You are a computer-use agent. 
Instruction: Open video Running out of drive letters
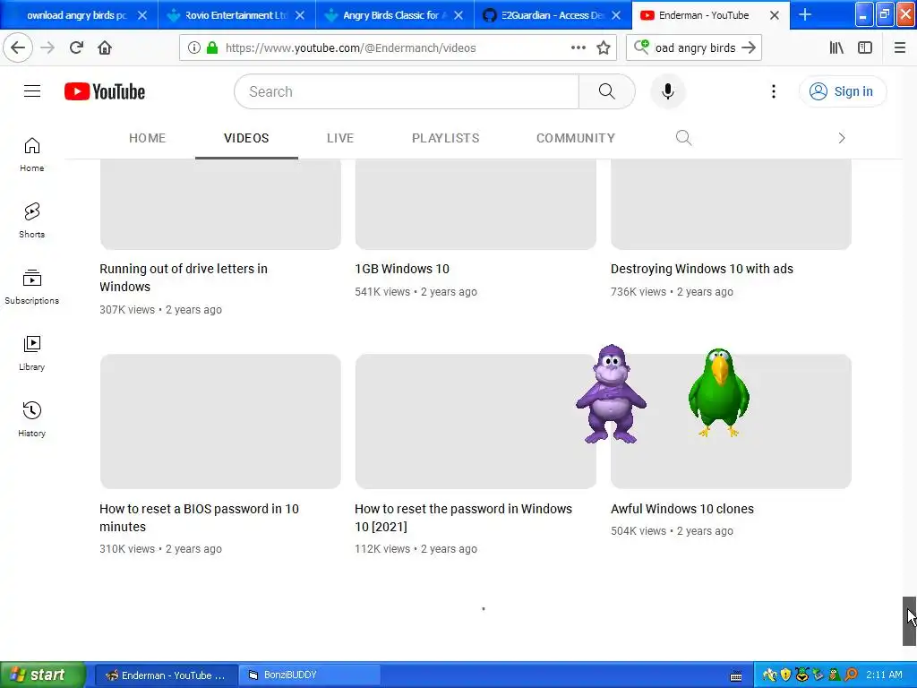tap(183, 278)
